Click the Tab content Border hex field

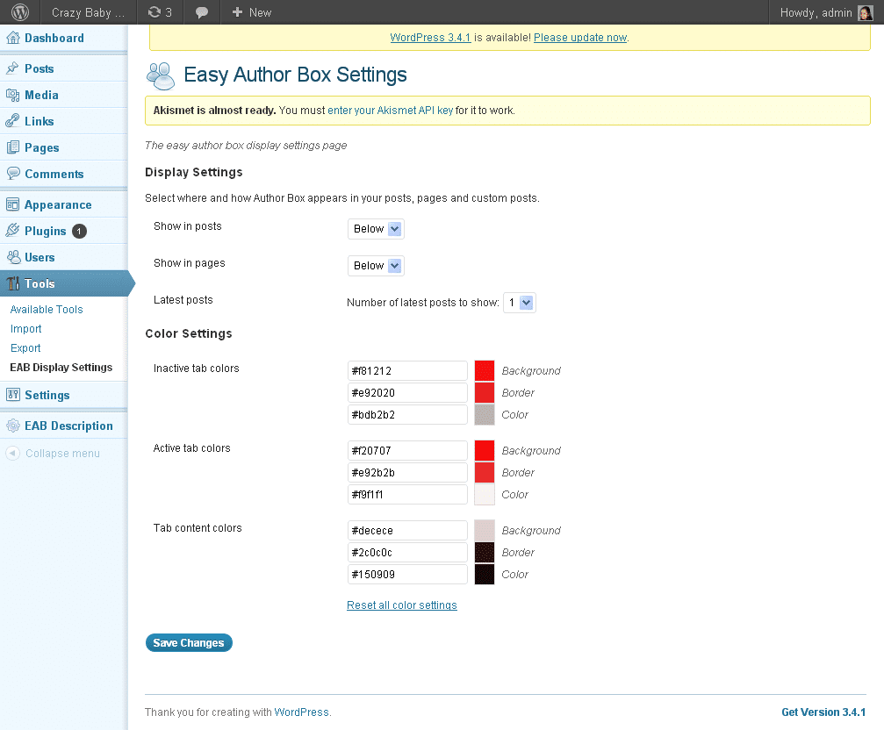(x=408, y=553)
